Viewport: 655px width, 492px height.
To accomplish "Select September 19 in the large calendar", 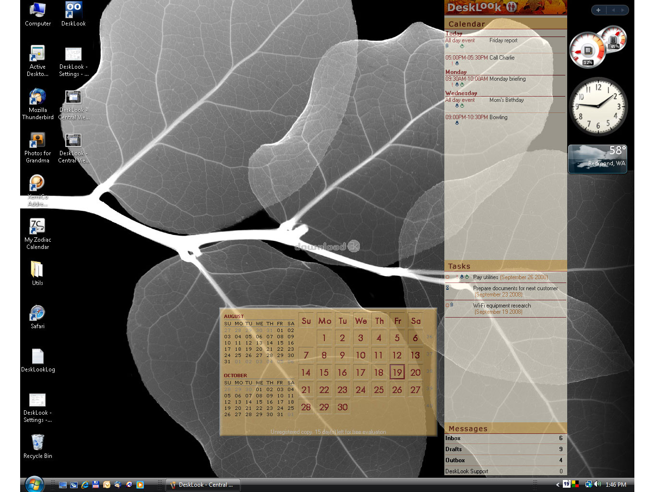I will point(397,372).
